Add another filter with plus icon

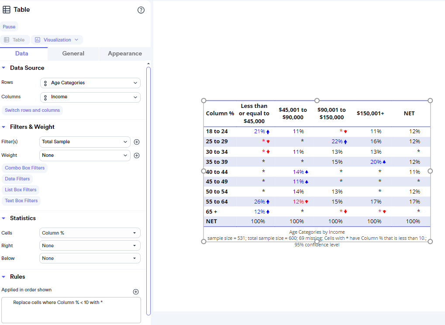(x=137, y=142)
